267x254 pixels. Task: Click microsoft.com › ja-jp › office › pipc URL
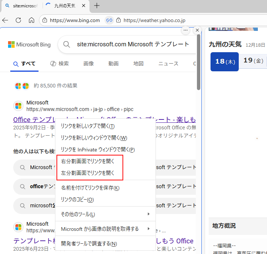coord(80,109)
